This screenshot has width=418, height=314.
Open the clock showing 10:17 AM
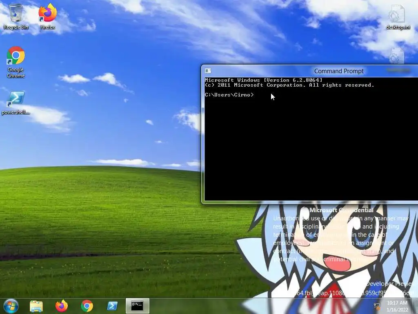(397, 306)
